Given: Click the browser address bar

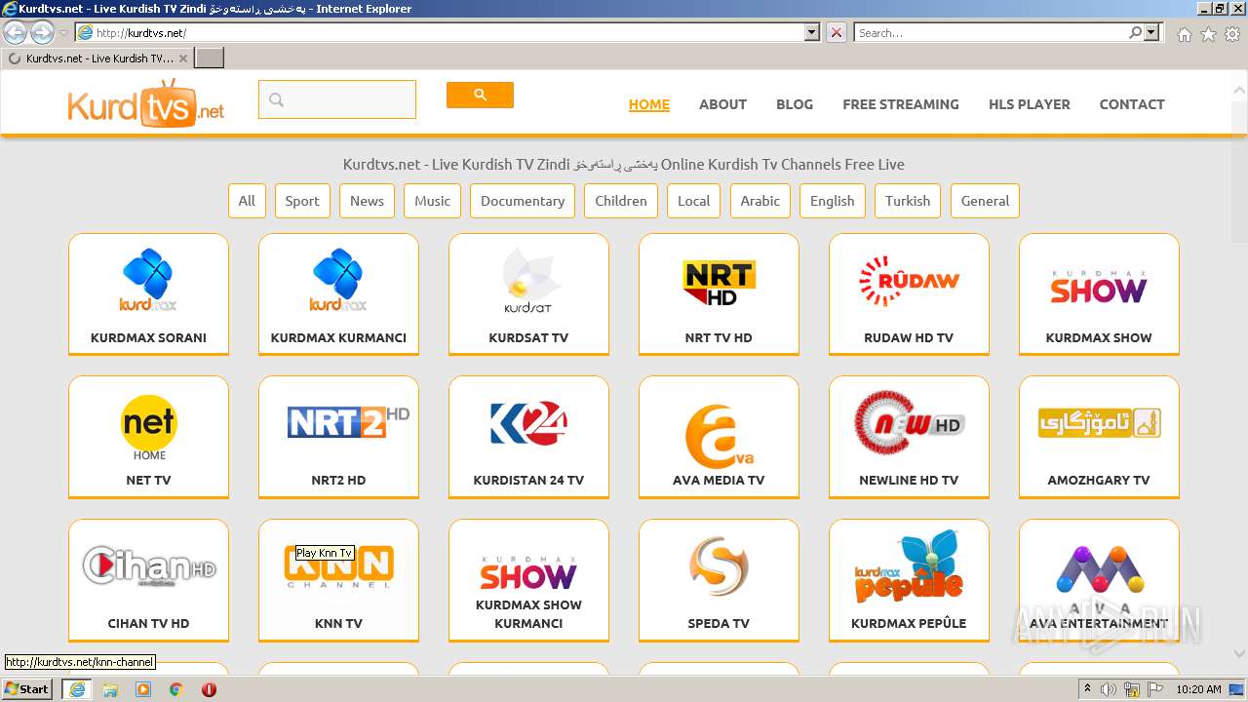Looking at the screenshot, I should point(439,32).
